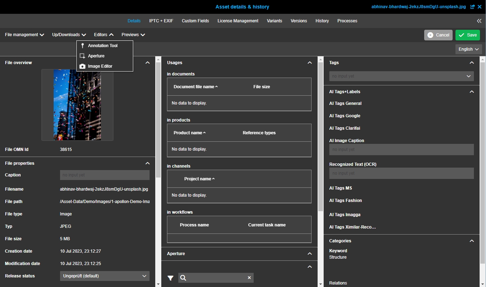486x287 pixels.
Task: Open the Annotation Tool from Editors menu
Action: pyautogui.click(x=102, y=46)
